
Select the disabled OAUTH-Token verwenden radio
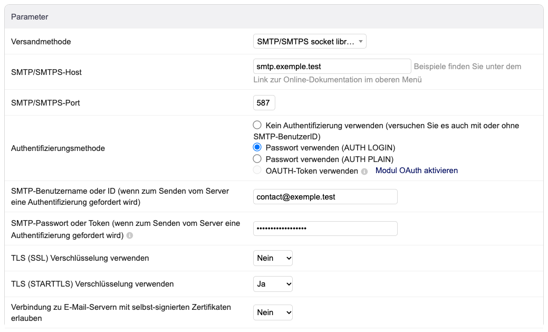tap(257, 170)
